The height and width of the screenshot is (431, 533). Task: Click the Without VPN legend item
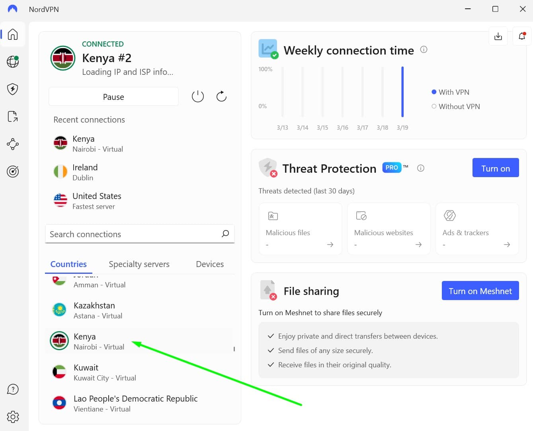[456, 107]
